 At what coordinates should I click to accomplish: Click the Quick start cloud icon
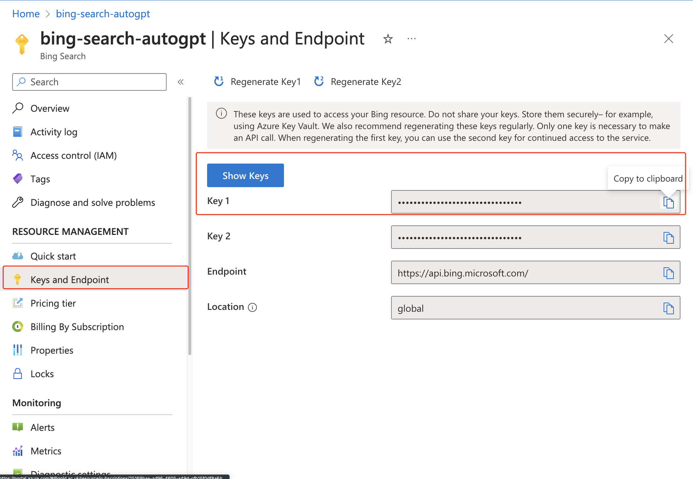[x=18, y=256]
